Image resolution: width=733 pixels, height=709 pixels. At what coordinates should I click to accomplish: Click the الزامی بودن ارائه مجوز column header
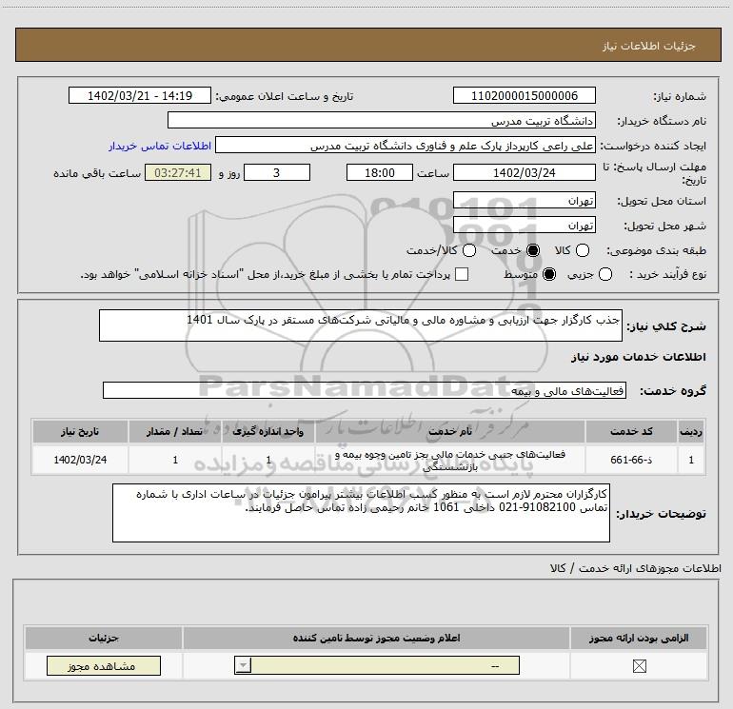[639, 638]
